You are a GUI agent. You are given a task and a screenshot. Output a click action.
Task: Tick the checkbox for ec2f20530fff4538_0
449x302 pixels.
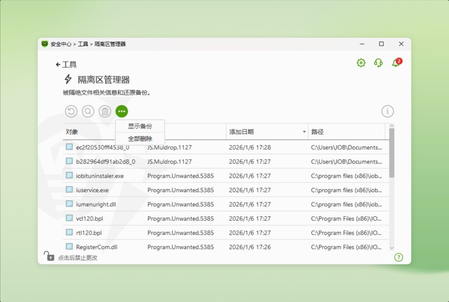[x=70, y=147]
